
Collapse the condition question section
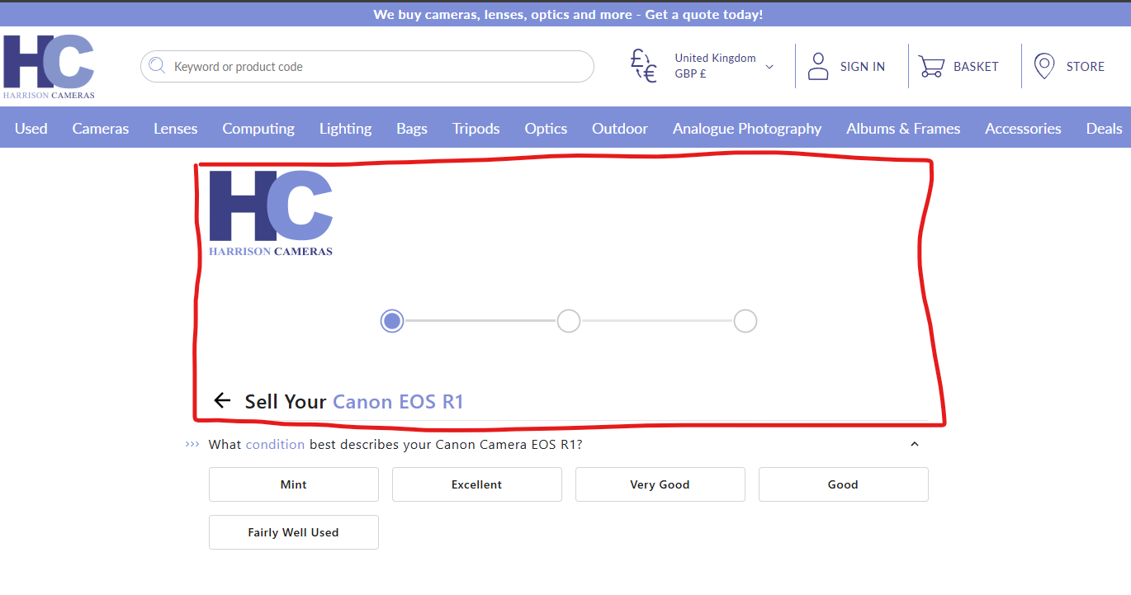[x=914, y=444]
